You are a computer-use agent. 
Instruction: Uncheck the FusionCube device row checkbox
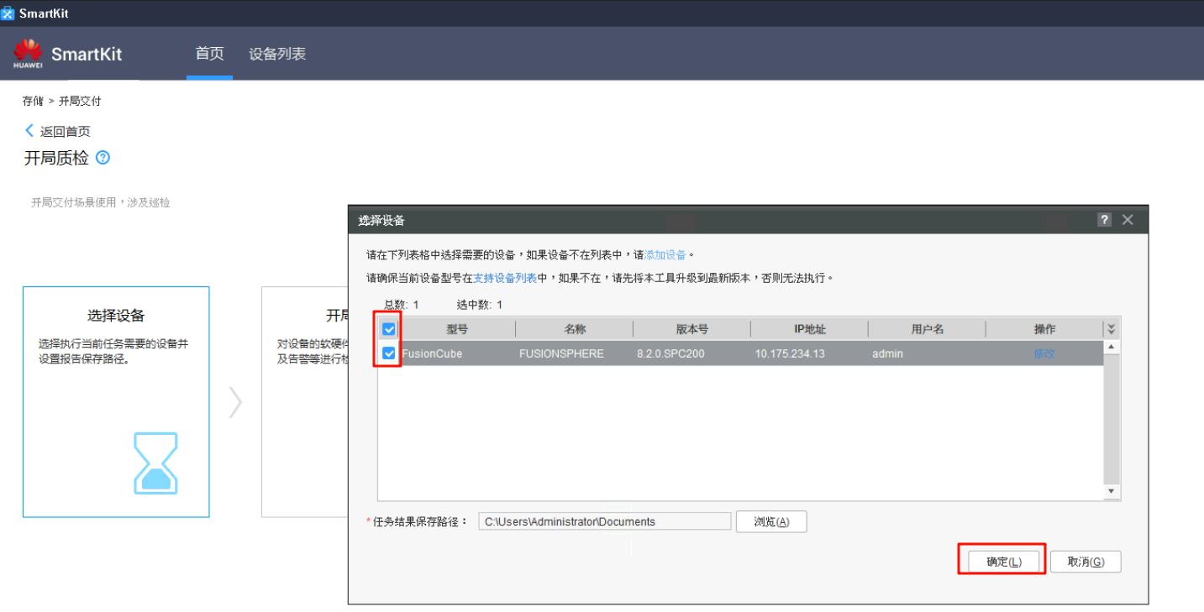389,353
